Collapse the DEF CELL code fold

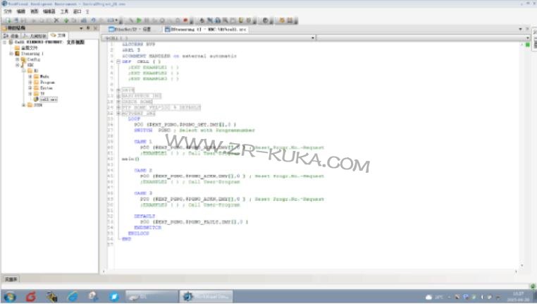[x=118, y=61]
